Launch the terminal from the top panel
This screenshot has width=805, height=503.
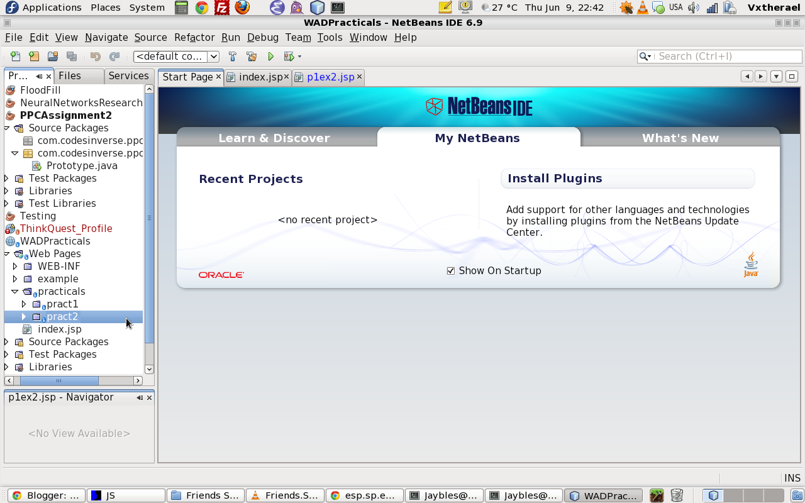click(338, 8)
